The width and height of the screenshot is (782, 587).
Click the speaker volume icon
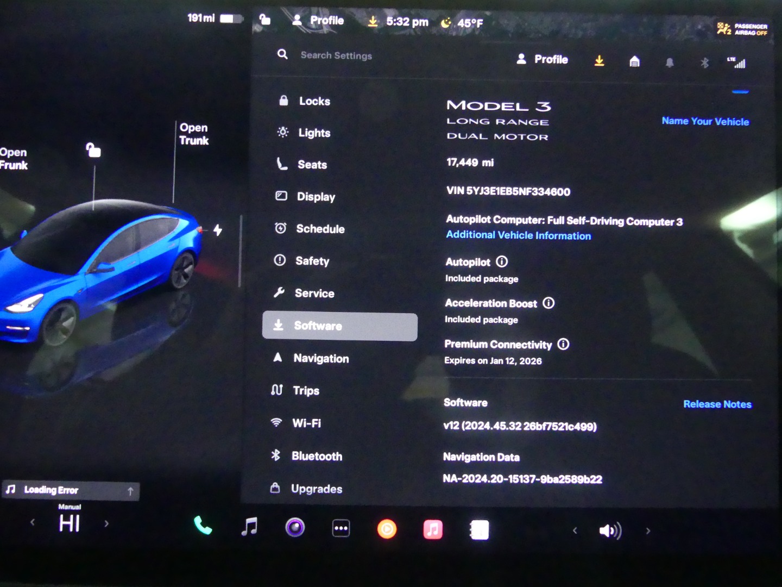click(610, 531)
